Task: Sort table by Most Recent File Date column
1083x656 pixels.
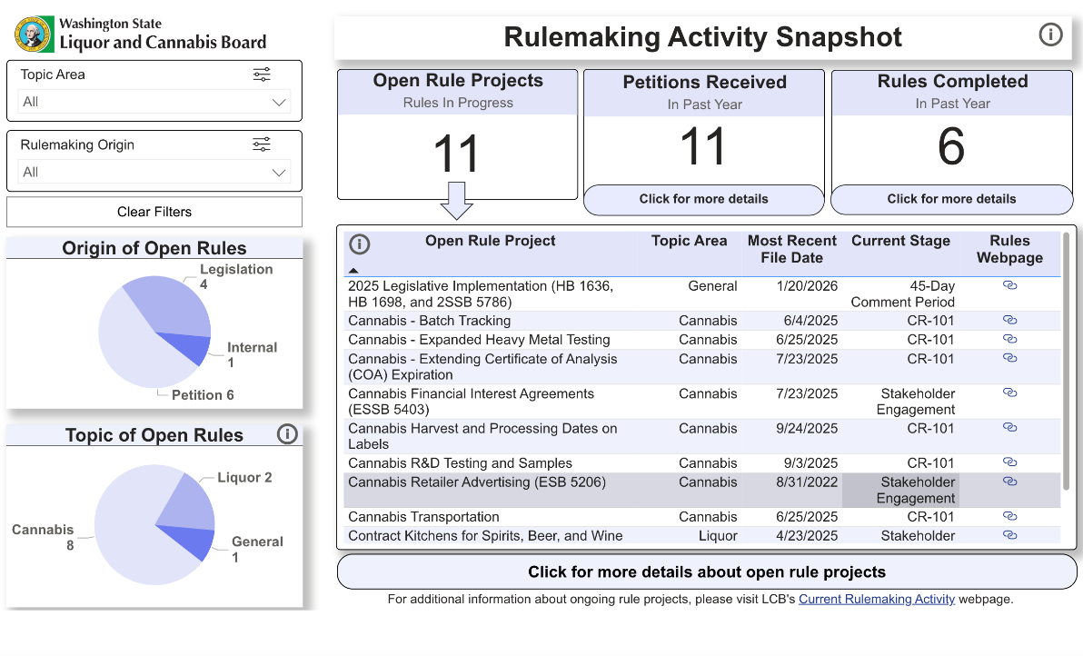Action: tap(791, 249)
